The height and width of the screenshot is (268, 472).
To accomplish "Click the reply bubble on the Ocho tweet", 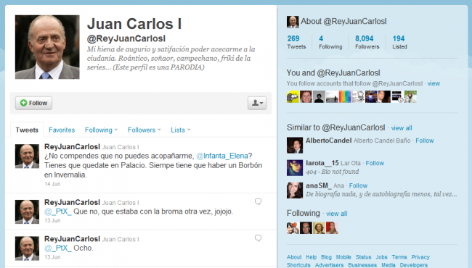I will click(258, 238).
